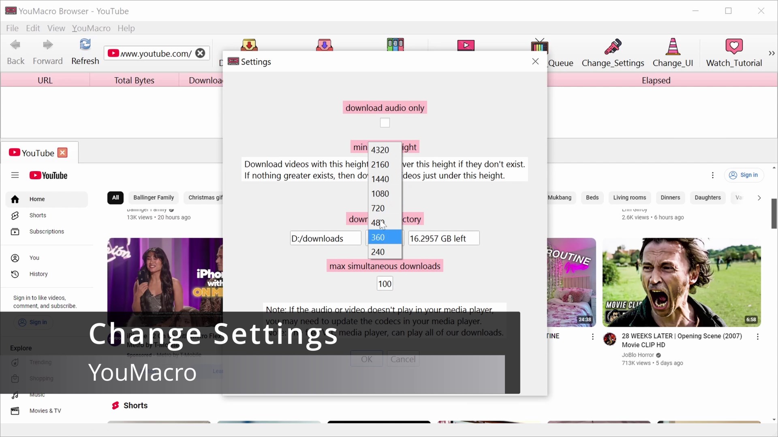Click the D:/downloads directory field
778x437 pixels.
click(x=325, y=238)
